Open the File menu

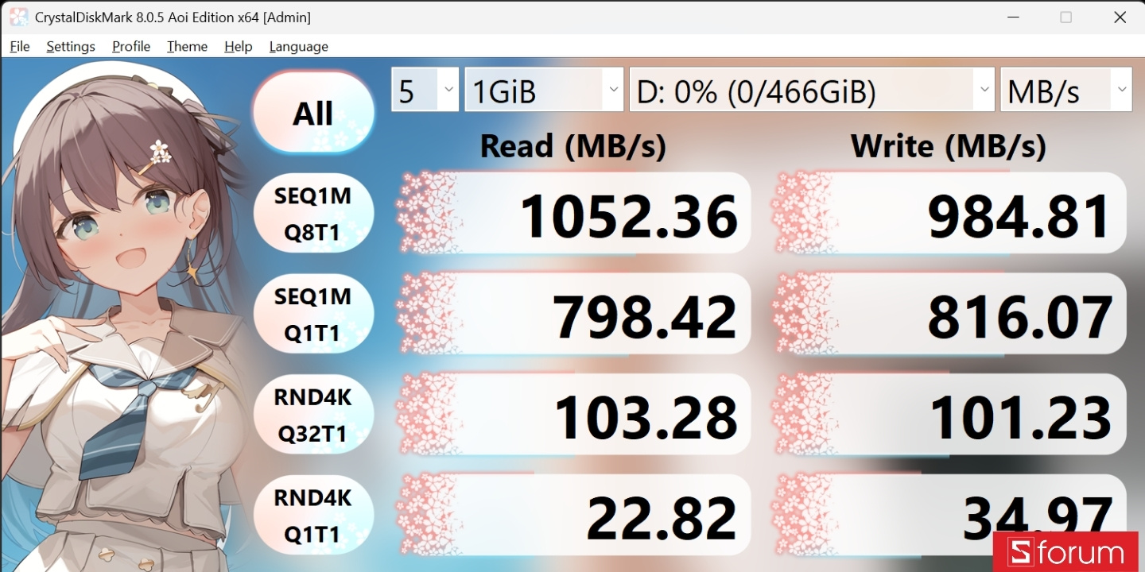(20, 46)
